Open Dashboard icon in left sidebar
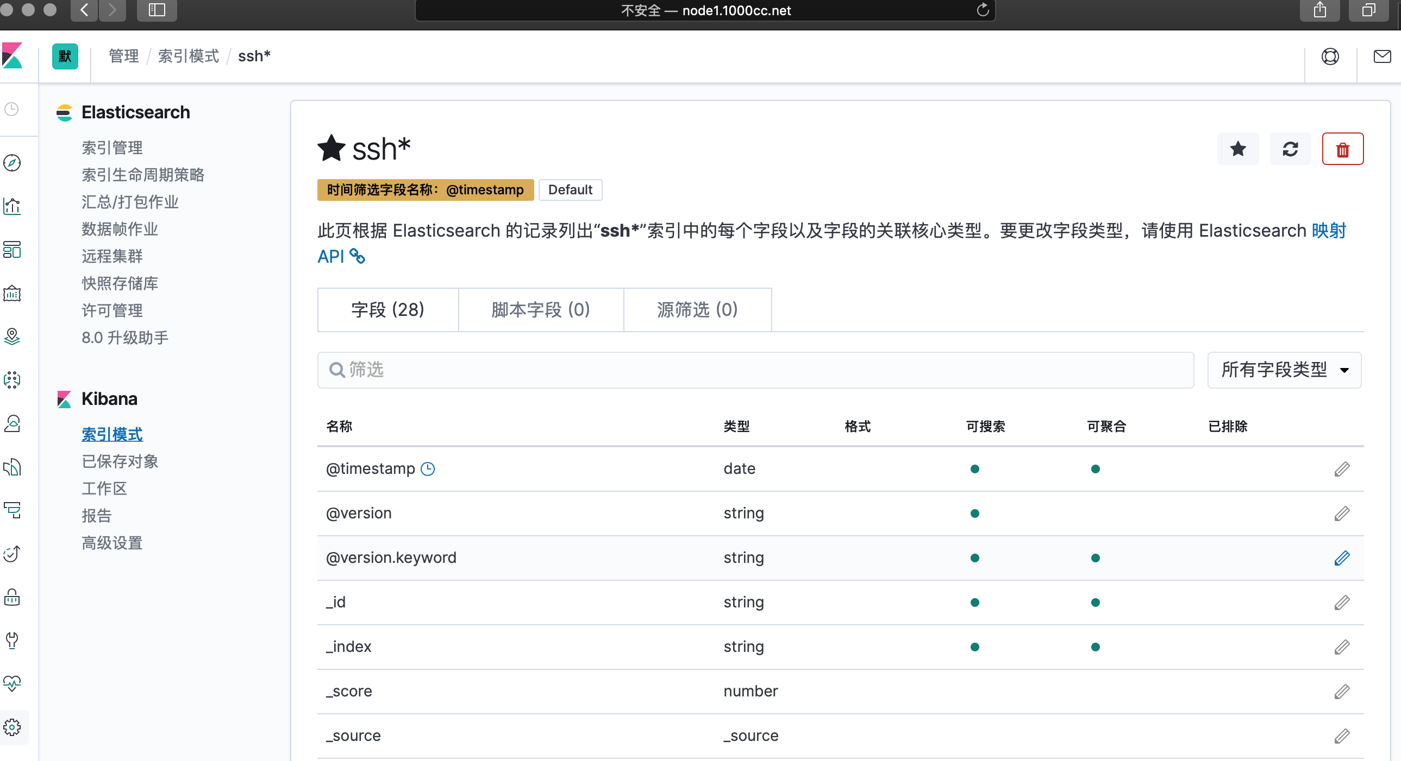This screenshot has width=1401, height=761. pyautogui.click(x=12, y=250)
